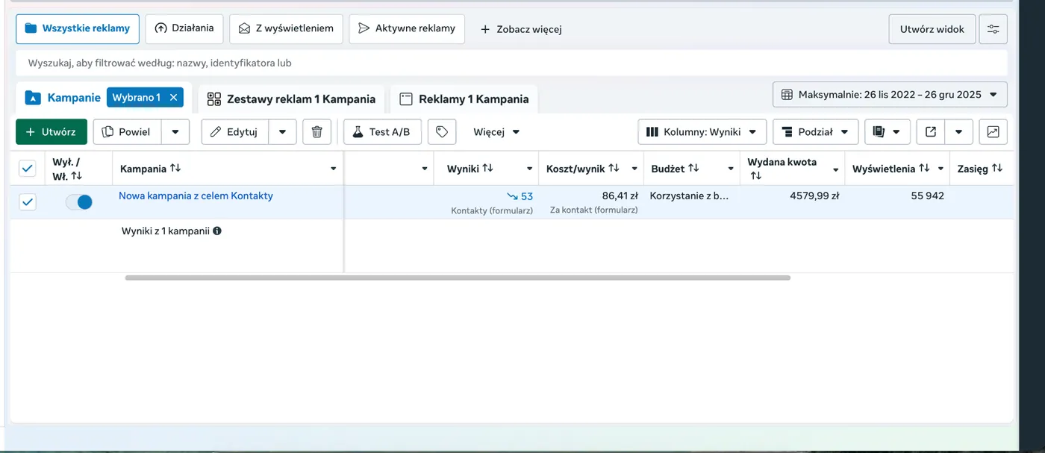The image size is (1045, 453).
Task: Click the trash delete icon
Action: point(316,132)
